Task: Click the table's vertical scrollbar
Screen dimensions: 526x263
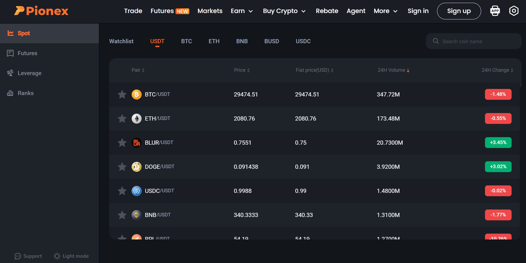Action: 521,85
